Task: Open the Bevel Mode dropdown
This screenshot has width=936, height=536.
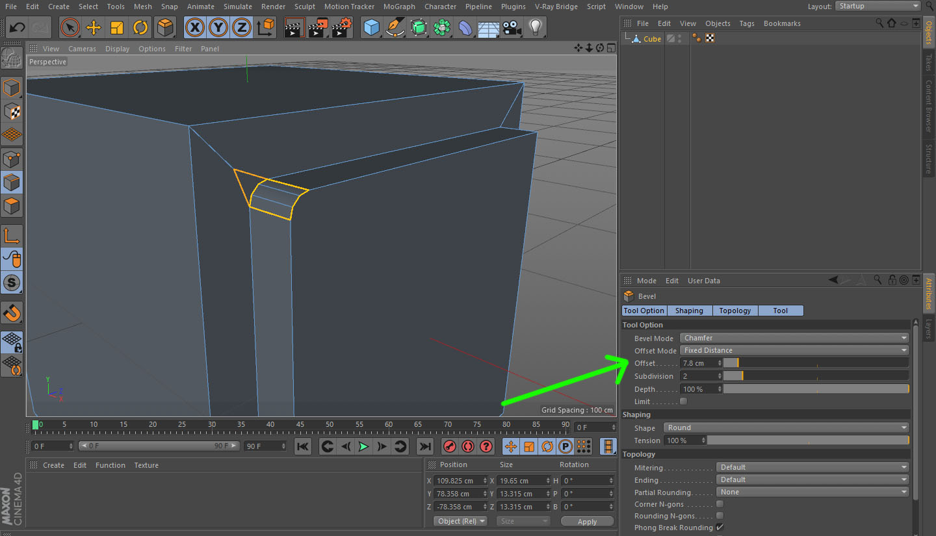Action: pyautogui.click(x=794, y=338)
